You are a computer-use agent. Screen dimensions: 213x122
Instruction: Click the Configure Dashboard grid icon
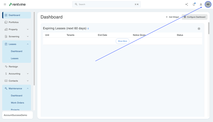[x=185, y=17]
